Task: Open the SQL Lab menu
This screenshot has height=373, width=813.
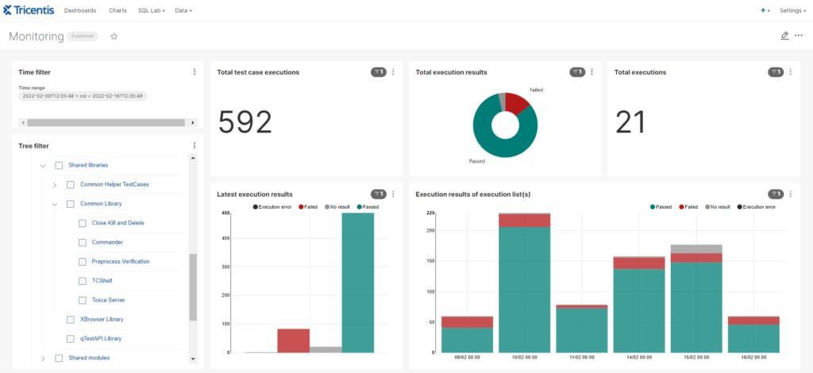Action: (151, 10)
